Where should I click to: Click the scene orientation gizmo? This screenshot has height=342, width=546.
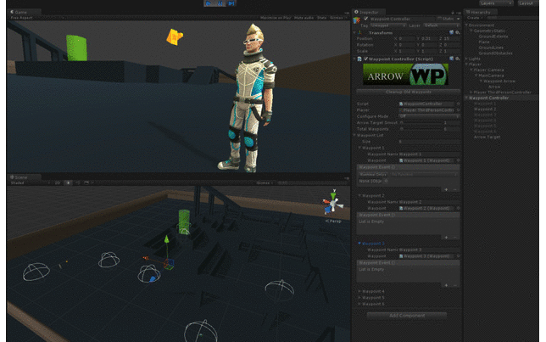point(333,203)
